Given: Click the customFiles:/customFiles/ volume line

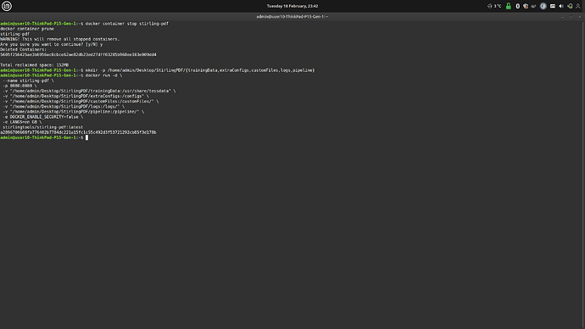Looking at the screenshot, I should (x=81, y=102).
